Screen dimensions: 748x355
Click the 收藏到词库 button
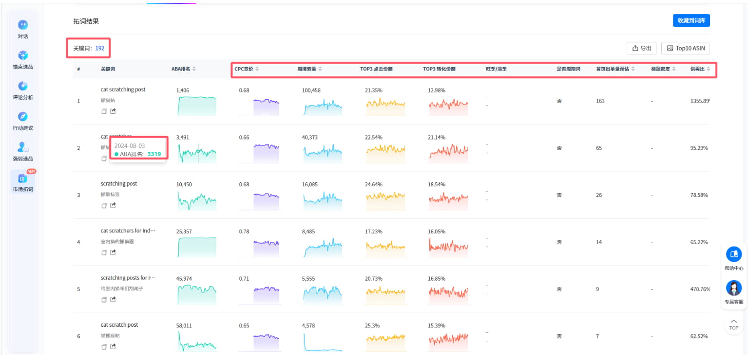[x=691, y=20]
